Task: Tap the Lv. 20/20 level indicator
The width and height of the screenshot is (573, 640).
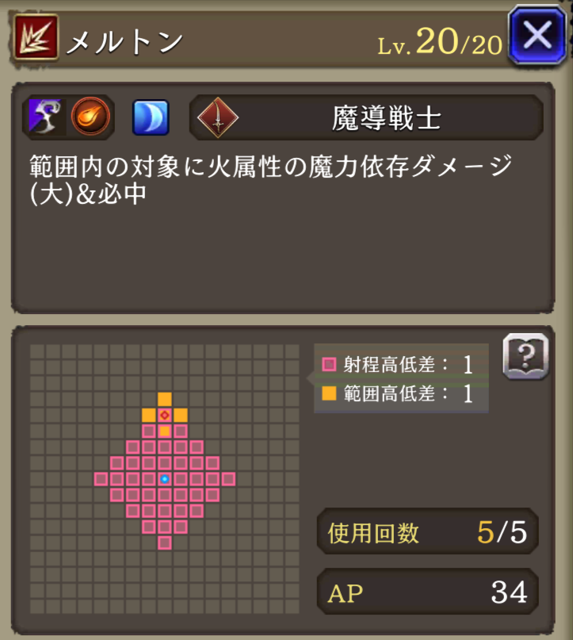Action: point(440,42)
